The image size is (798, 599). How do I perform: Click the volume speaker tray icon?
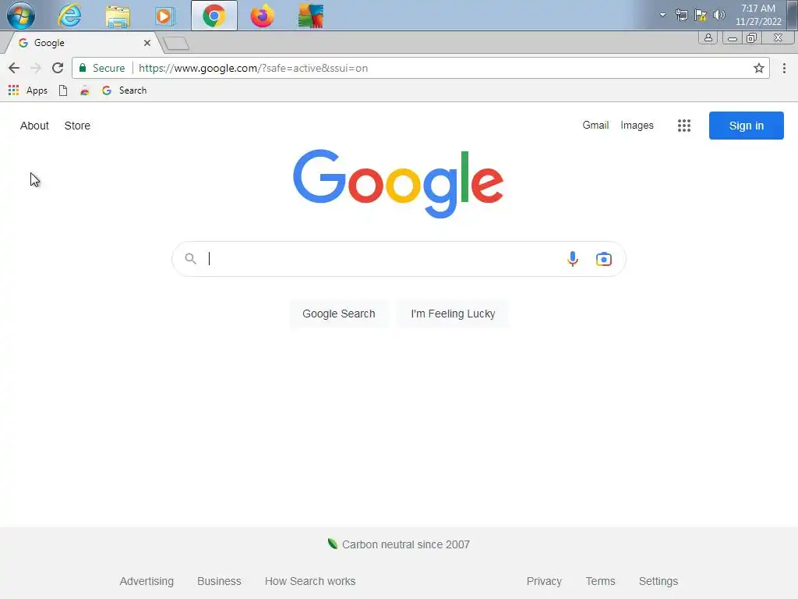click(x=719, y=15)
